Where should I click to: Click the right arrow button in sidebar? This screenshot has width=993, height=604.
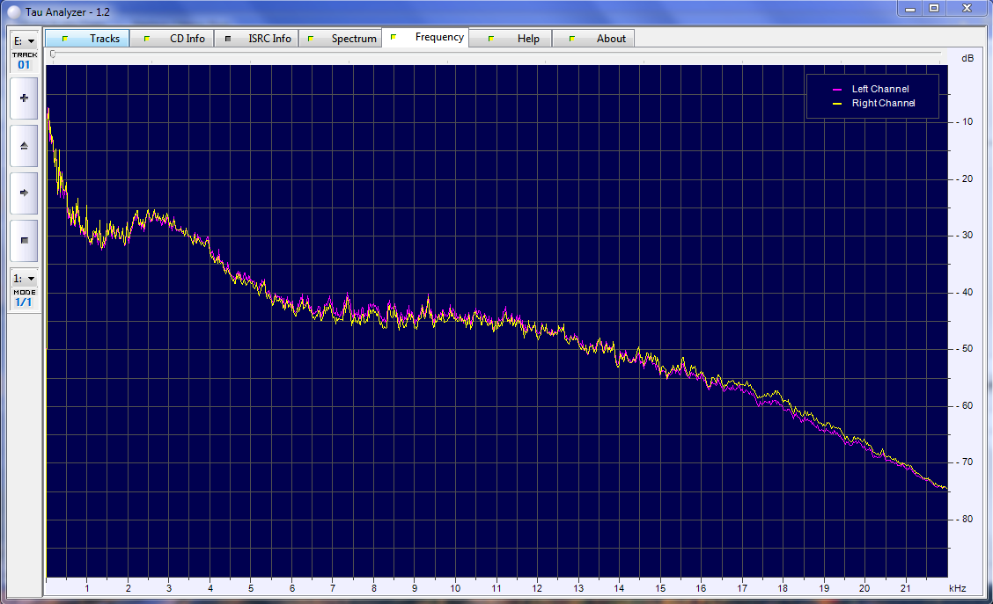pos(24,193)
